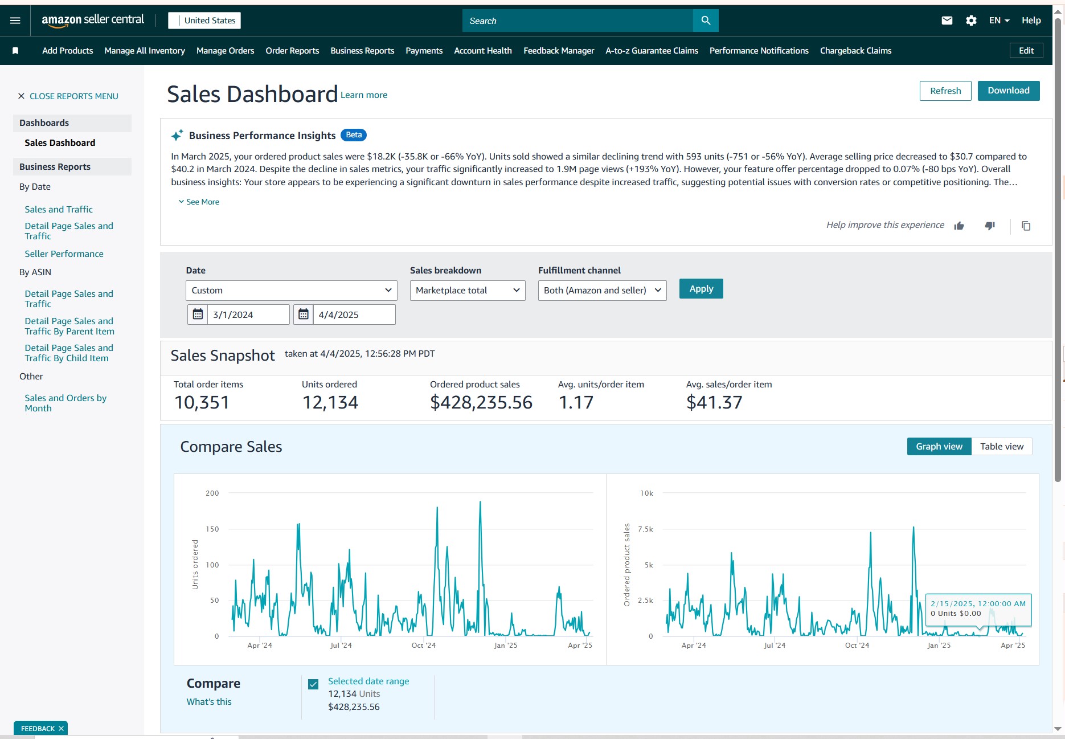The width and height of the screenshot is (1065, 739).
Task: Open the EN language dropdown
Action: coord(999,21)
